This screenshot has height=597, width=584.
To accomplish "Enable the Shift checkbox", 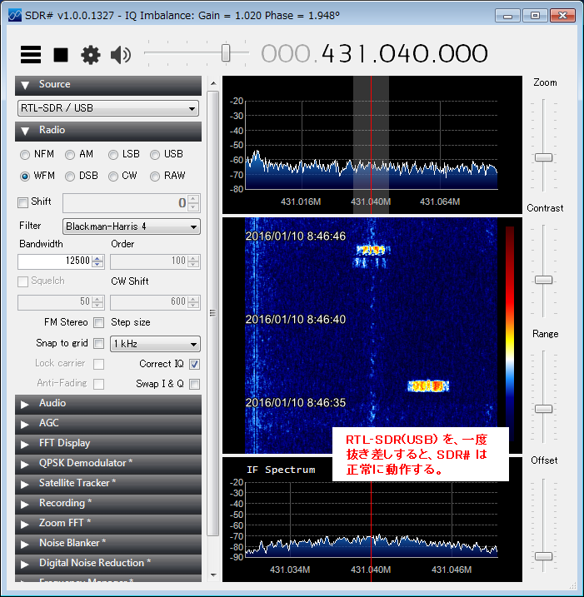I will [22, 202].
